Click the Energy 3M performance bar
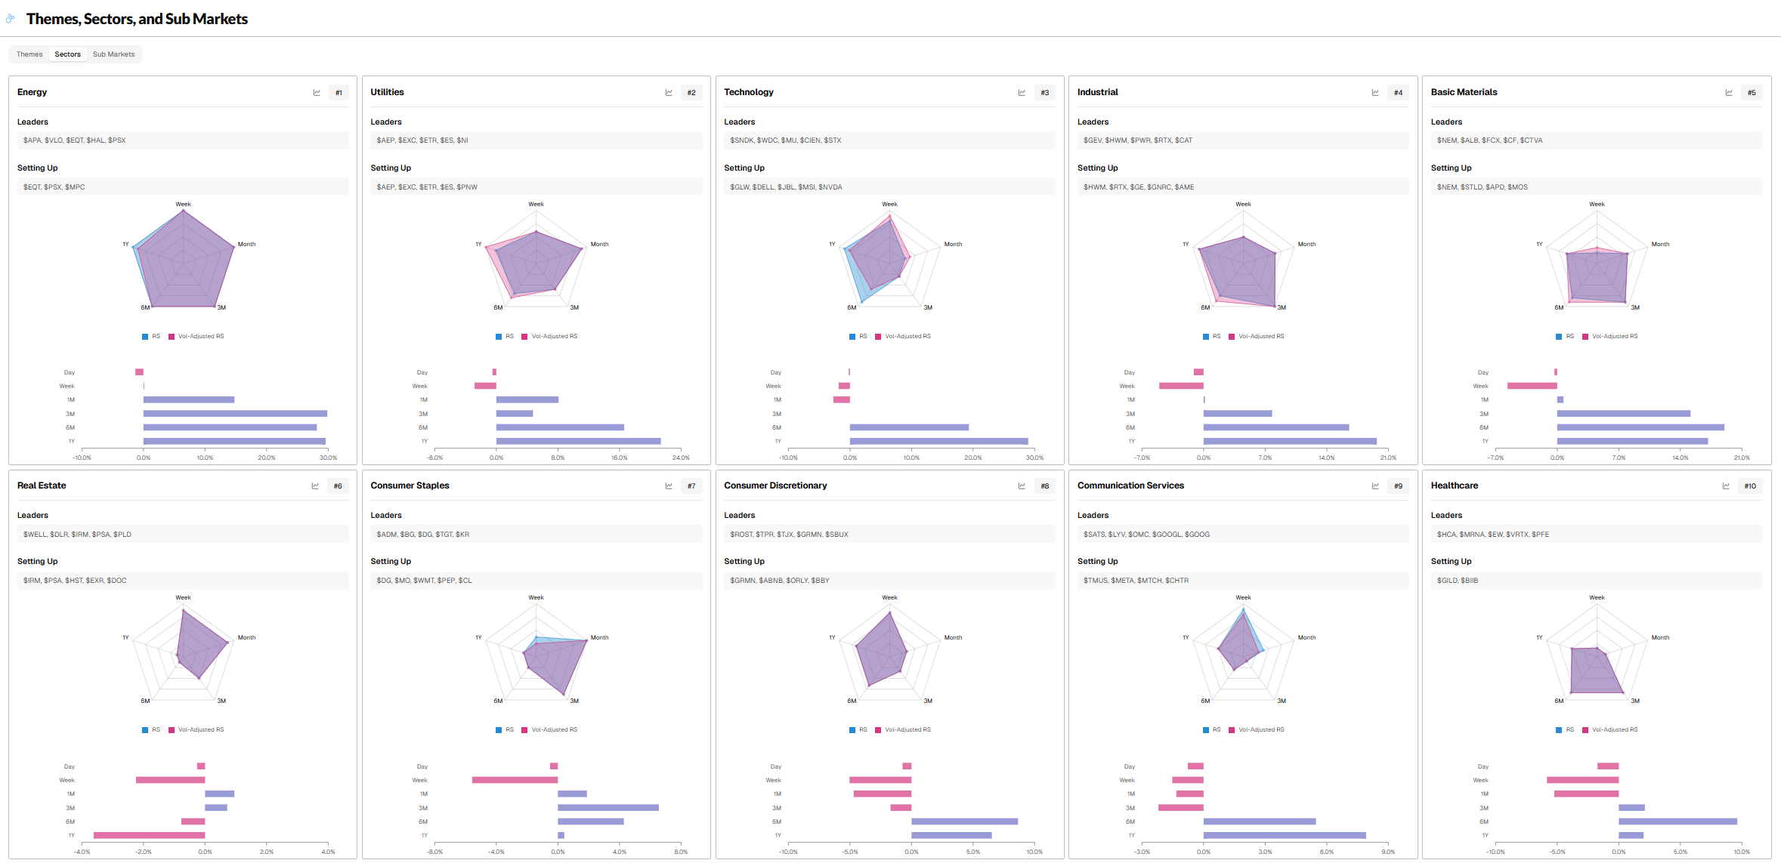Viewport: 1781px width, 863px height. (x=235, y=414)
